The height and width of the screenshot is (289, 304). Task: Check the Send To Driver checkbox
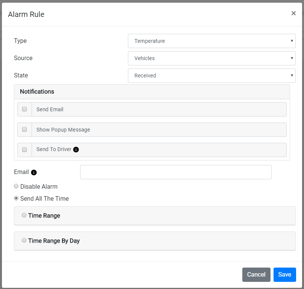[24, 150]
